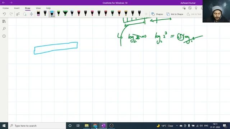Open OneNote search from the sidebar

point(4,29)
